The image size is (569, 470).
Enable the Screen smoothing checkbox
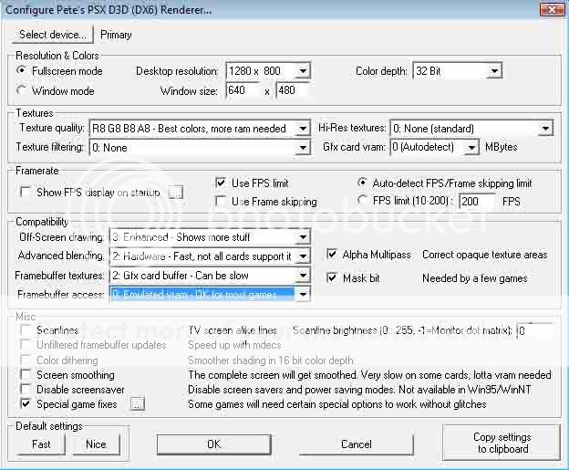(x=26, y=374)
